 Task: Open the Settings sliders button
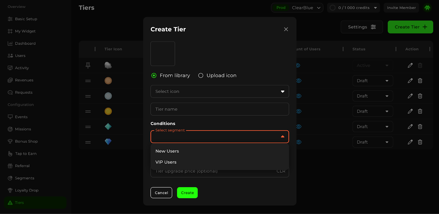(362, 27)
